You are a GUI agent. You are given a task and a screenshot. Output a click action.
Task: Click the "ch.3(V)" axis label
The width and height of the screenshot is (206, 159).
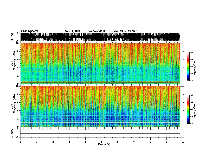click(x=12, y=133)
